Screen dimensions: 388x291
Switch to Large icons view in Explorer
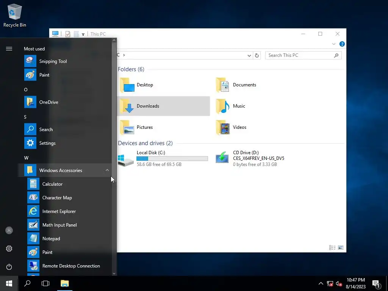coord(341,247)
